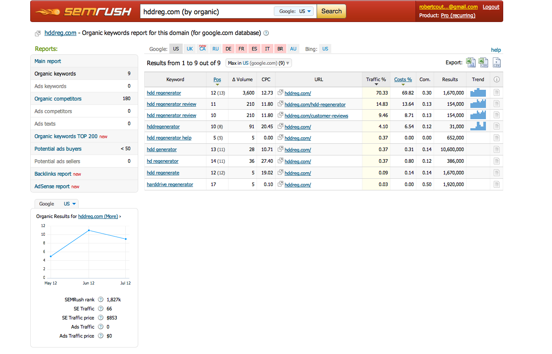
Task: Click the help icon next to Ads Traffic
Action: [x=101, y=326]
